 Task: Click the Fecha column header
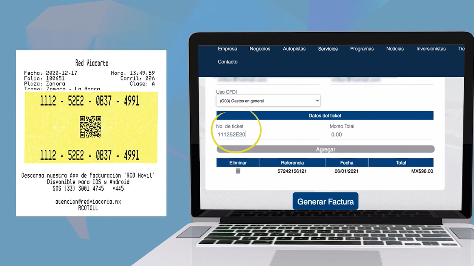(347, 162)
